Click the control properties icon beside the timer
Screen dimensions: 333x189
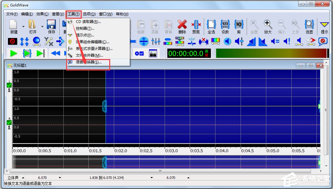139,53
